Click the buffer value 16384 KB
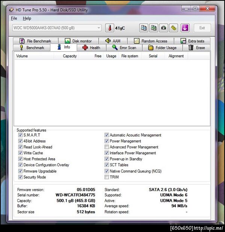The image size is (225, 232). (86, 206)
